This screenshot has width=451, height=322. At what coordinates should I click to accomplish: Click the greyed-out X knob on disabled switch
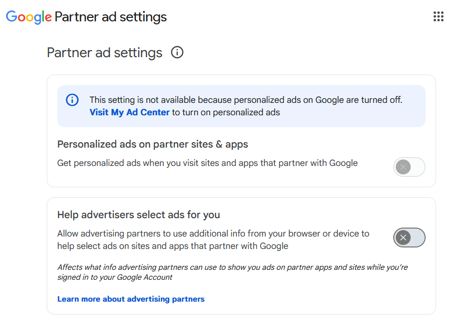click(403, 167)
